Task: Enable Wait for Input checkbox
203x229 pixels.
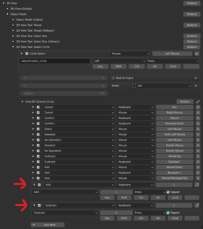Action: (113, 78)
